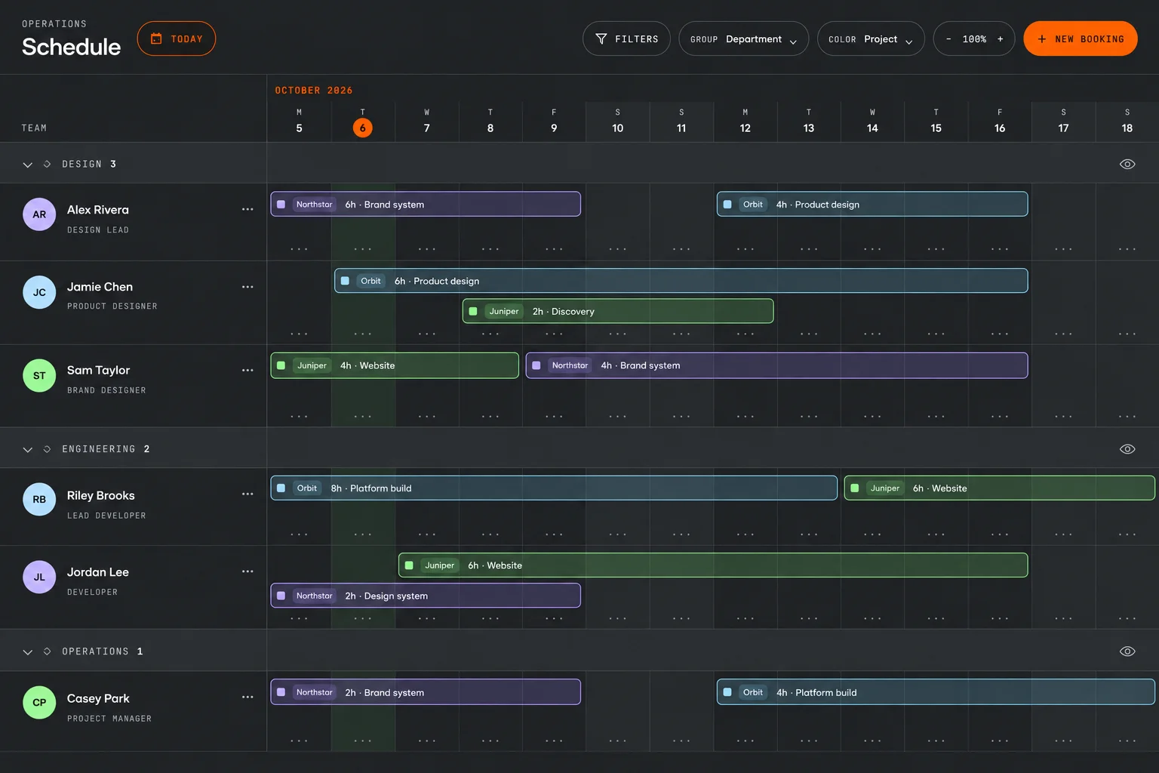The width and height of the screenshot is (1159, 773).
Task: Open the Color by Project dropdown
Action: [871, 38]
